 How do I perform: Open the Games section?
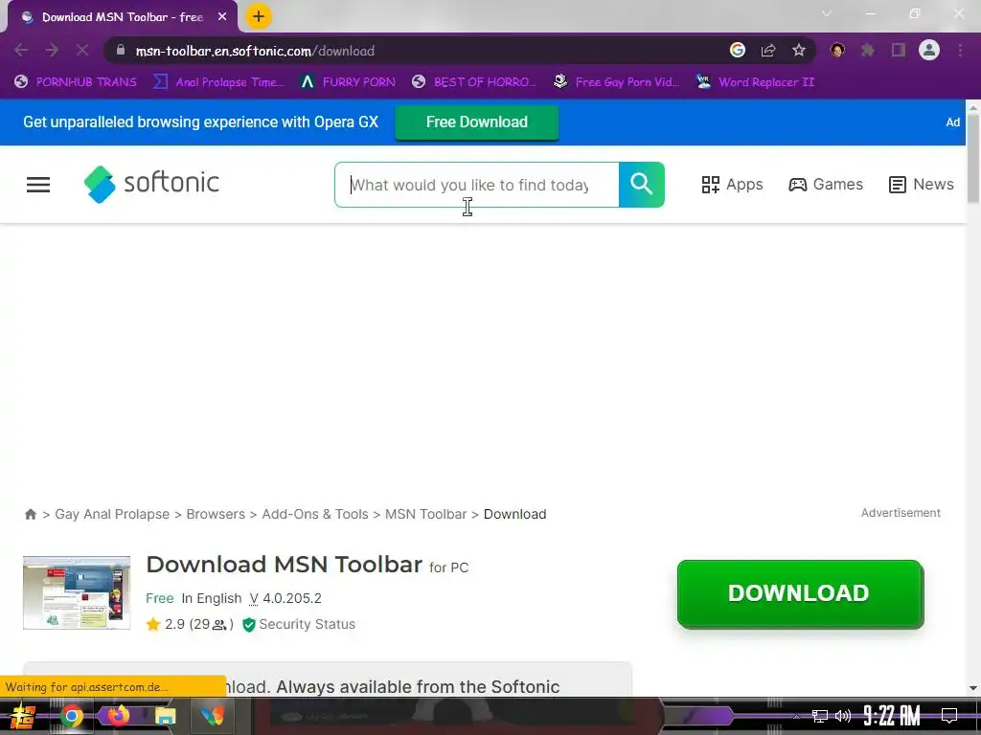point(825,185)
